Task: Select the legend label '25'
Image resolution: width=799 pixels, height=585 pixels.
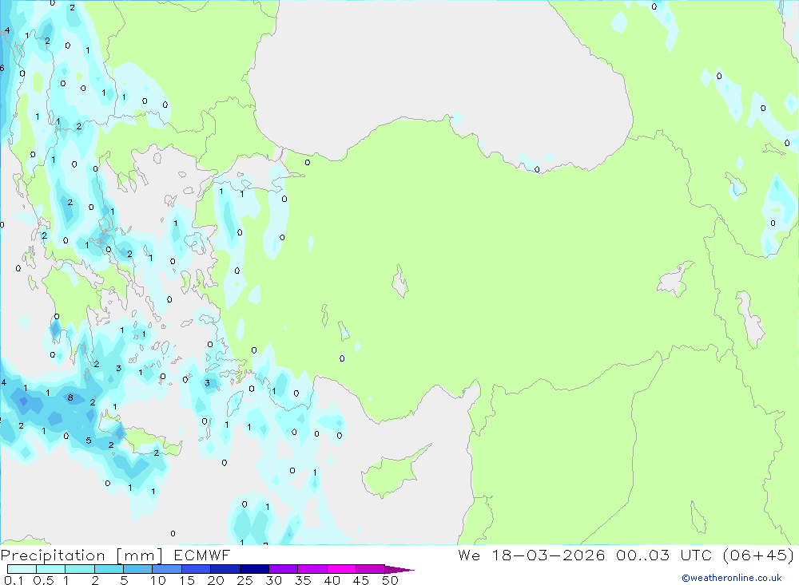Action: point(245,580)
